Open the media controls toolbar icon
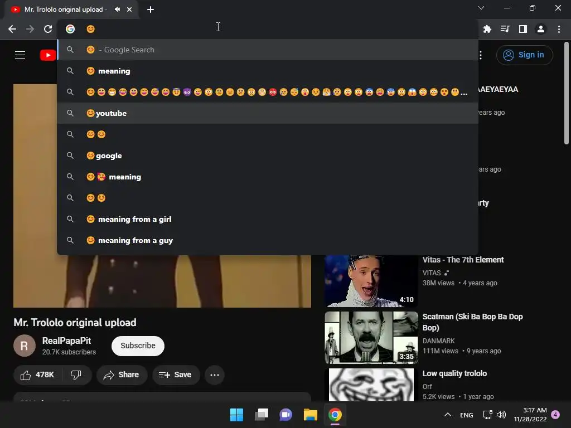The height and width of the screenshot is (428, 571). pos(505,29)
